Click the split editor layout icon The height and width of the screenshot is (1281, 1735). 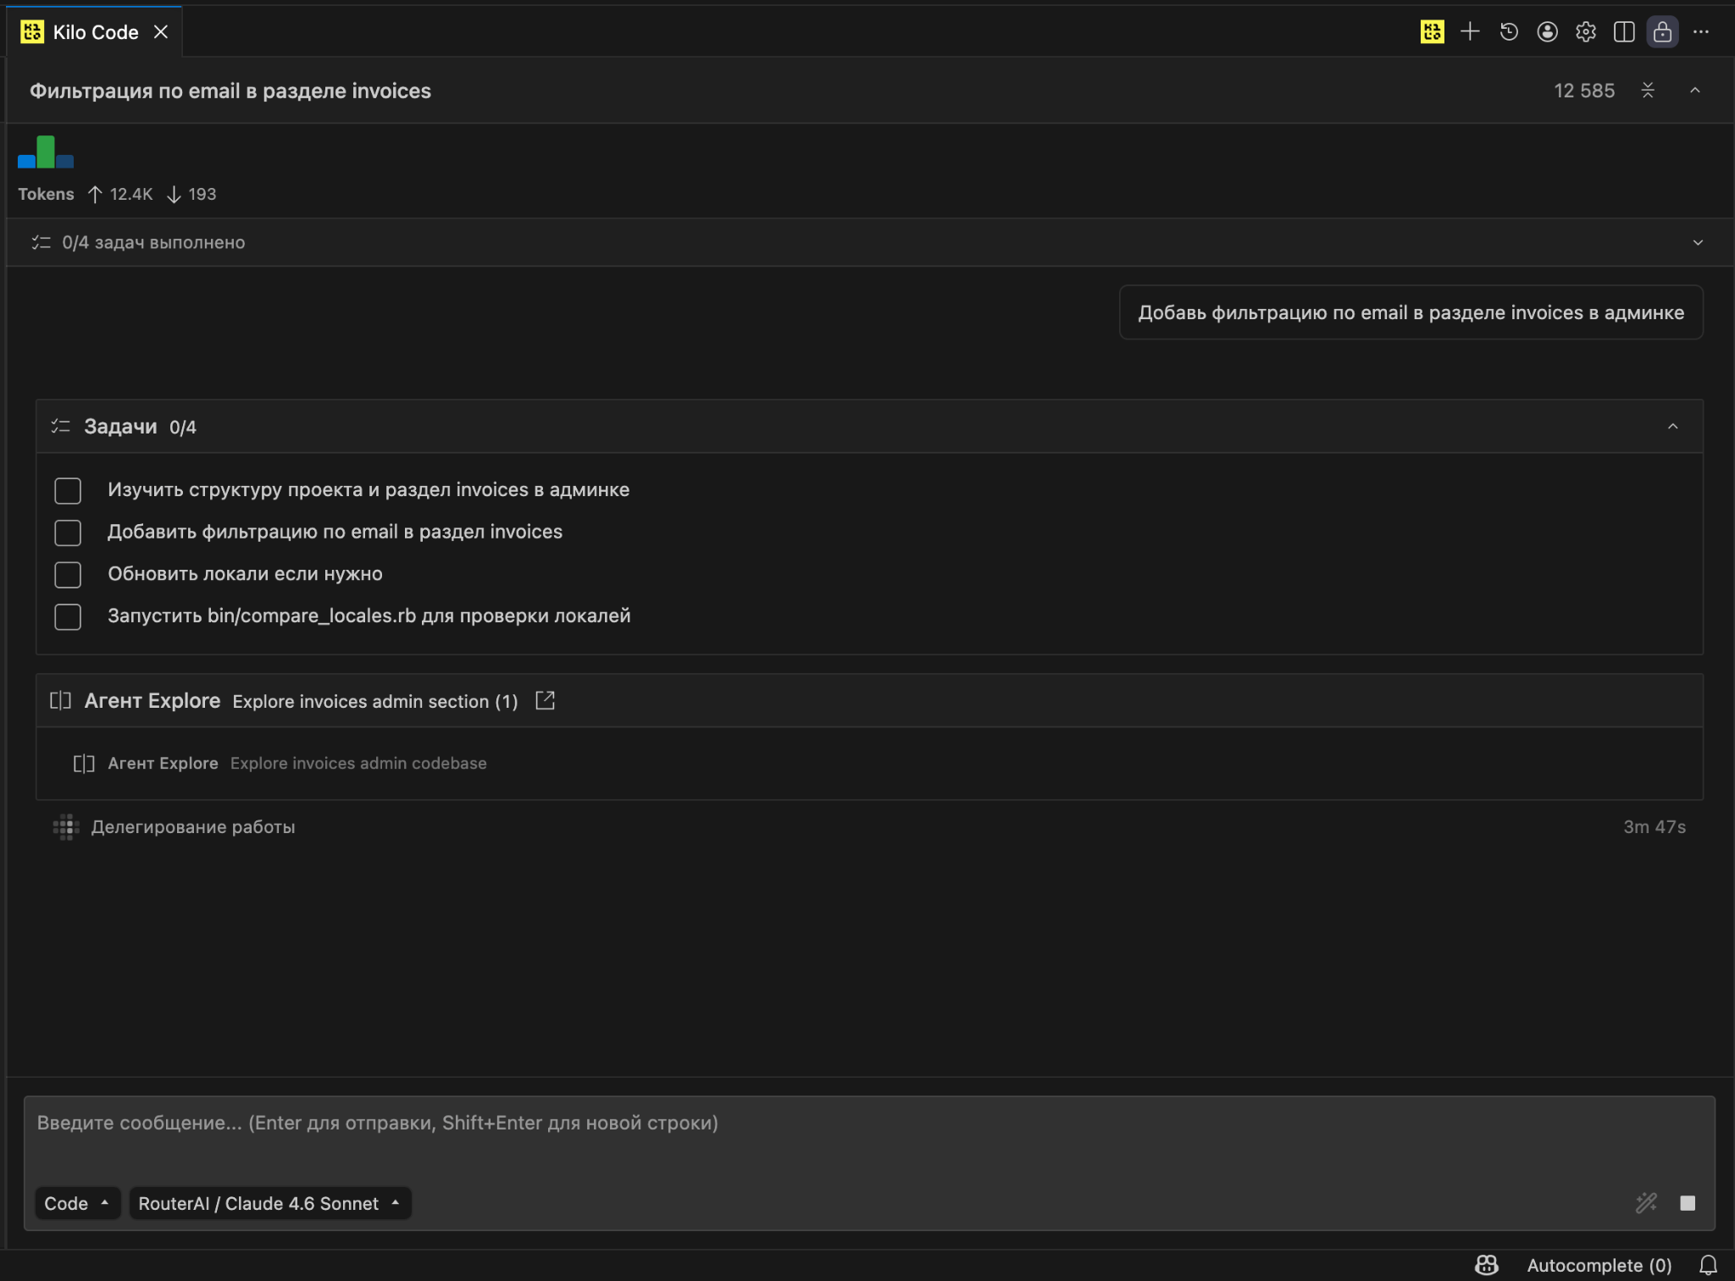1624,32
